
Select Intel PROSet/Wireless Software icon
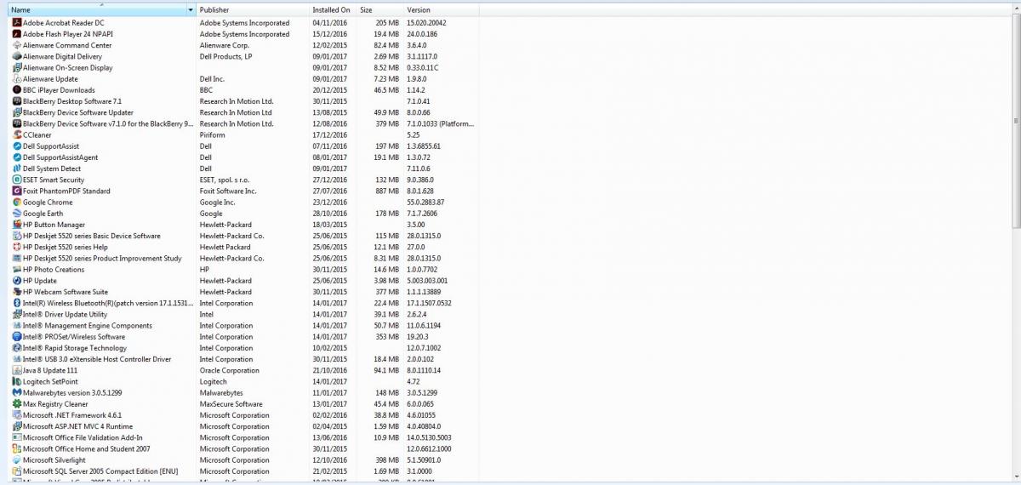pos(17,337)
